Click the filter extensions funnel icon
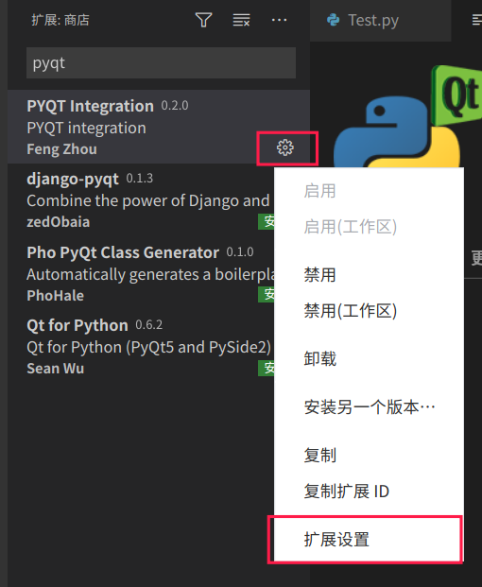The height and width of the screenshot is (587, 482). [203, 20]
